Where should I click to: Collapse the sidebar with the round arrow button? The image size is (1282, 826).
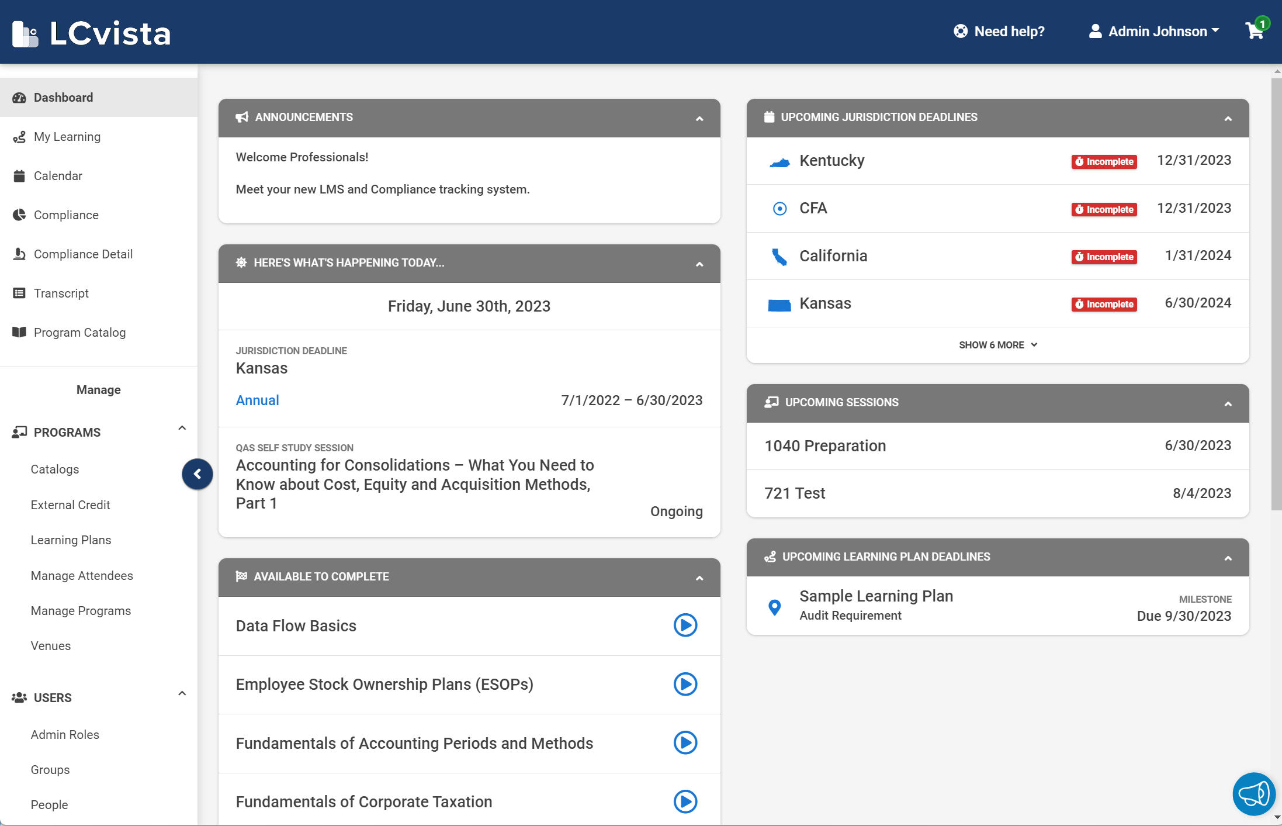pos(198,474)
